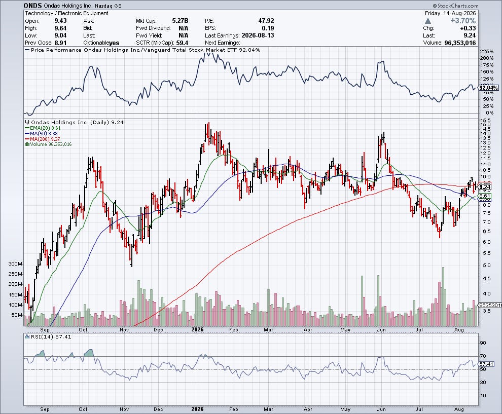Click the High value 9.64
502x414 pixels.
coord(60,28)
